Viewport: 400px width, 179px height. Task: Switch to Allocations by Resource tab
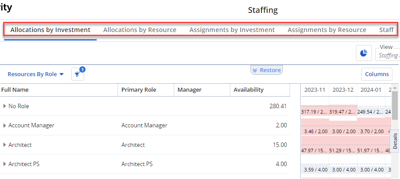[140, 30]
